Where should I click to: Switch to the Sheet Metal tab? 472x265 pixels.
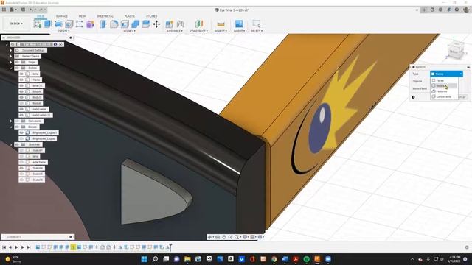click(x=105, y=16)
